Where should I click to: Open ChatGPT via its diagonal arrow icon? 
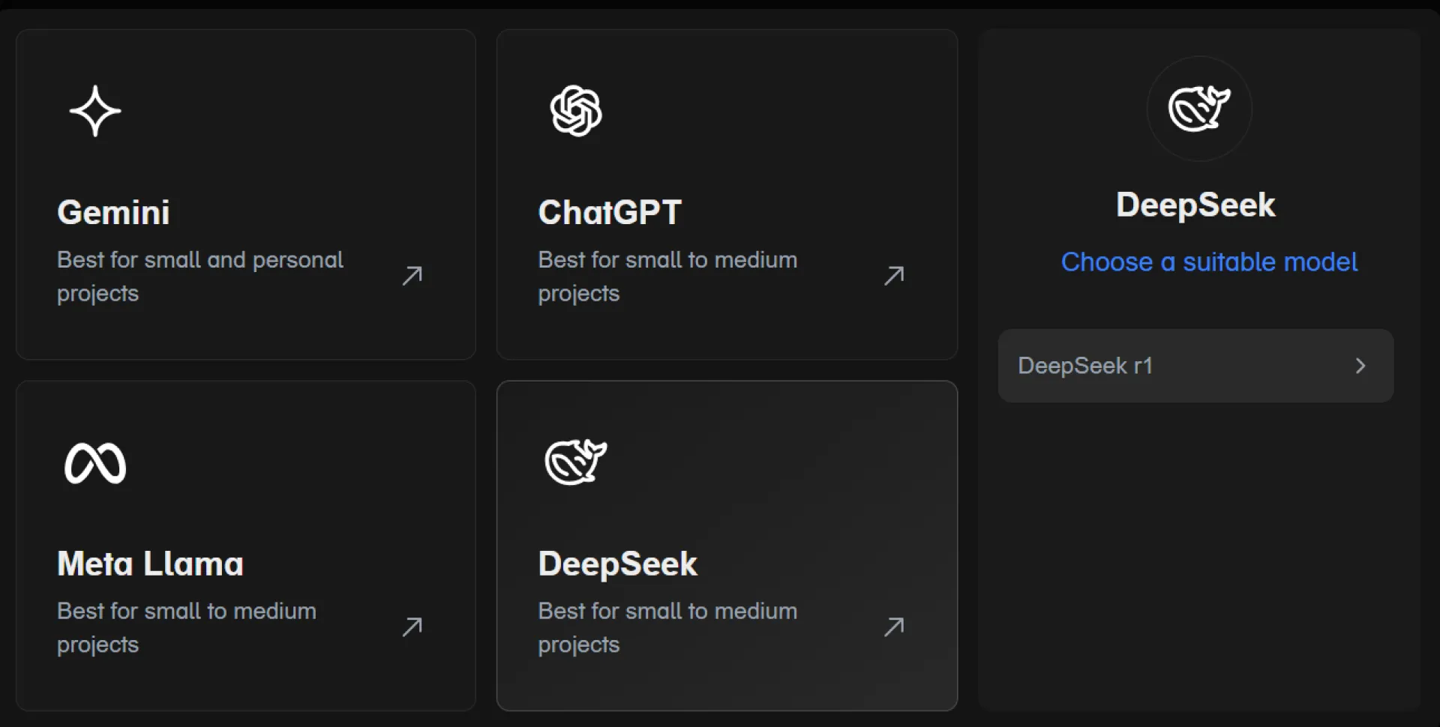pos(894,276)
